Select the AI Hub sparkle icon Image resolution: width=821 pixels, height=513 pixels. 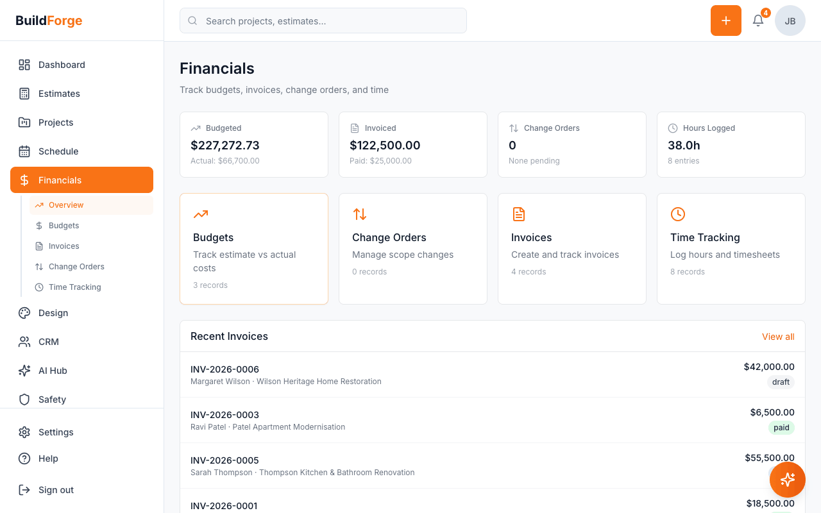click(x=24, y=371)
